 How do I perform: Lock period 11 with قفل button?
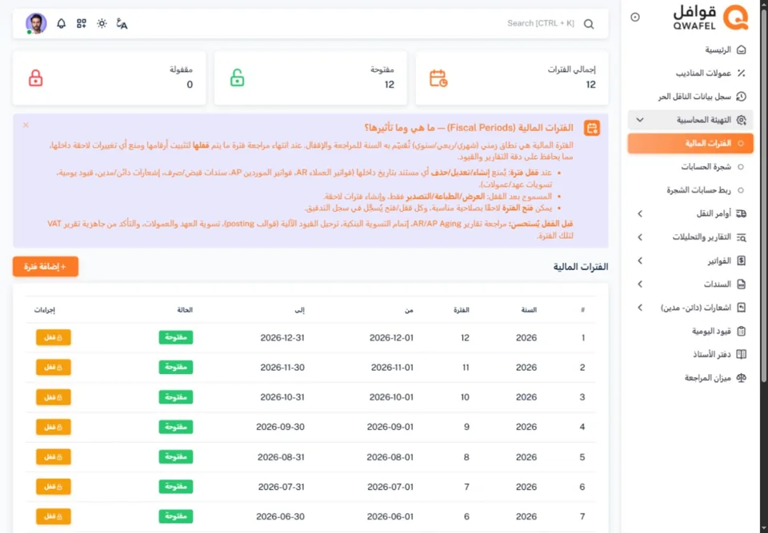pyautogui.click(x=54, y=368)
